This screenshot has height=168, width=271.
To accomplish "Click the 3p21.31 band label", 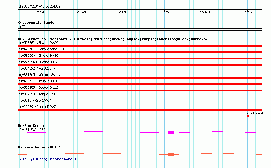I will (x=25, y=26).
